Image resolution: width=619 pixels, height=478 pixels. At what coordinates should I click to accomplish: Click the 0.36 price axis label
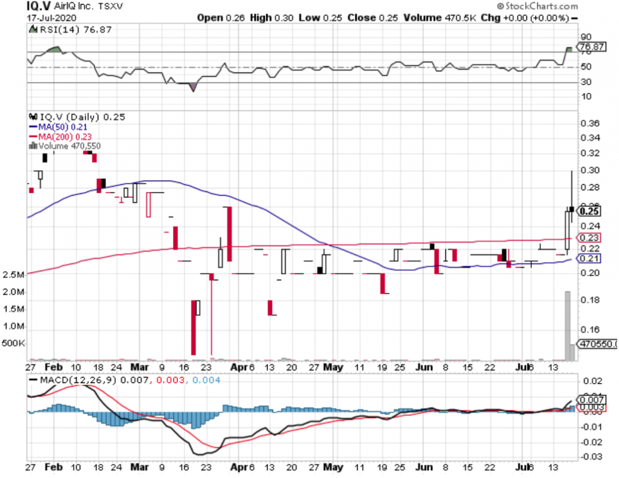point(590,123)
